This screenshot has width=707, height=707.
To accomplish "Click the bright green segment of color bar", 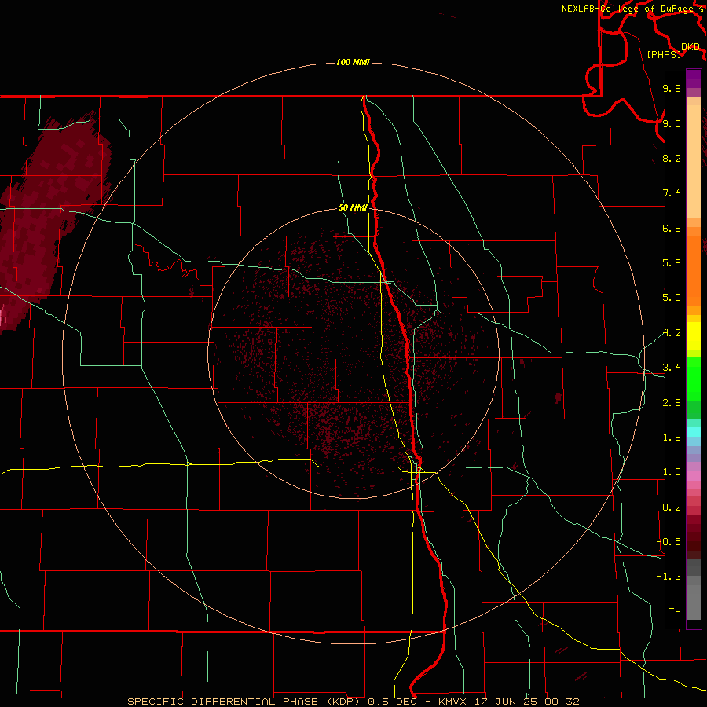I will [x=694, y=379].
